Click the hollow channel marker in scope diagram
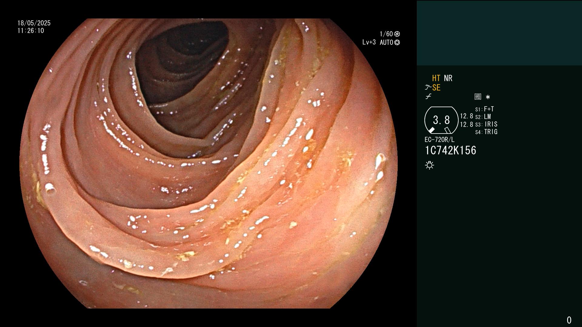The width and height of the screenshot is (582, 327). (x=448, y=130)
